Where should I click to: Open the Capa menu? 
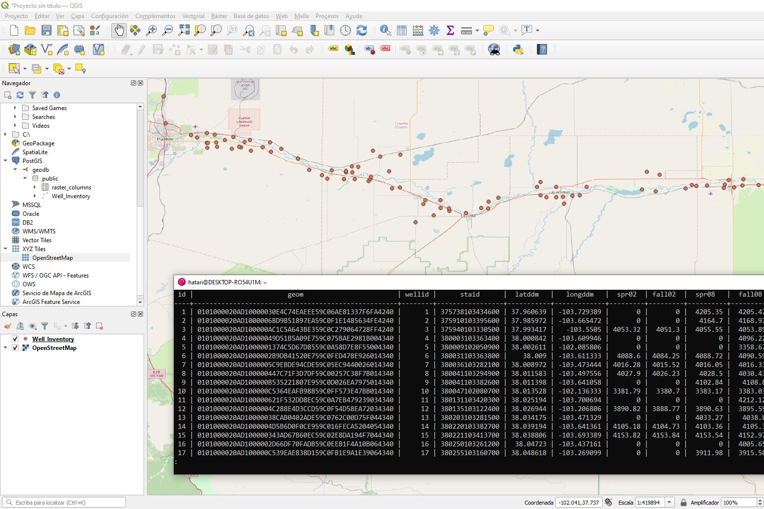77,16
